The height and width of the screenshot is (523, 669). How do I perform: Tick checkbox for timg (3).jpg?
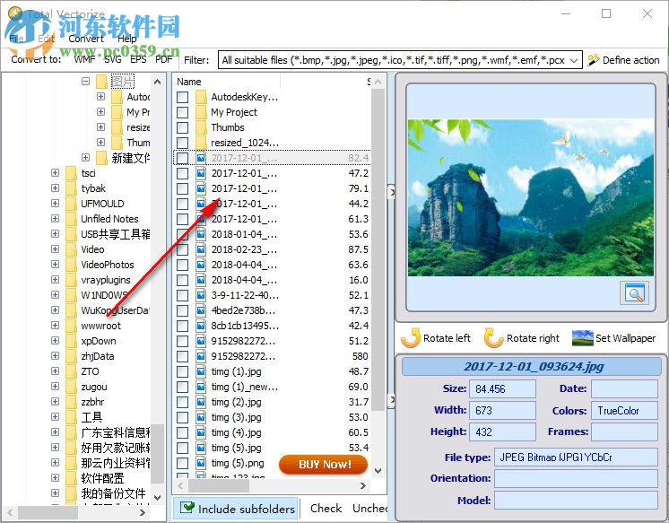(183, 417)
